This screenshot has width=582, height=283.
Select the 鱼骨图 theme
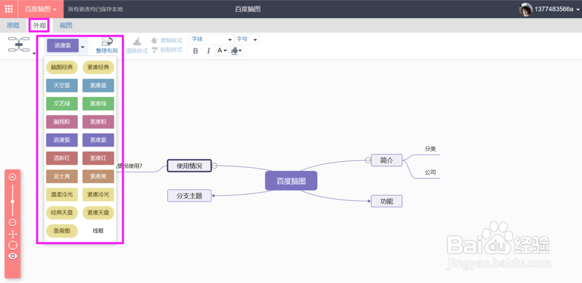(x=62, y=231)
